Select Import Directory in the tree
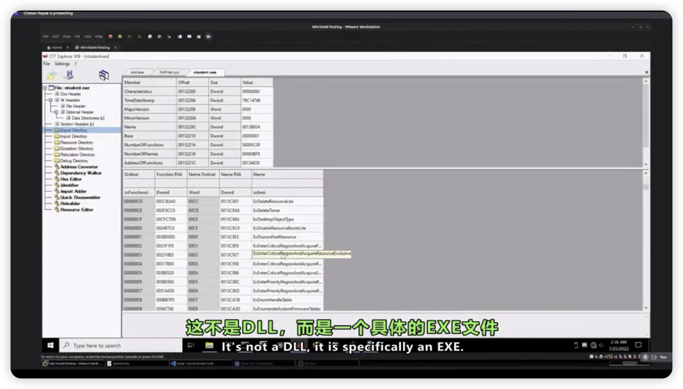The height and width of the screenshot is (389, 683). (x=73, y=137)
